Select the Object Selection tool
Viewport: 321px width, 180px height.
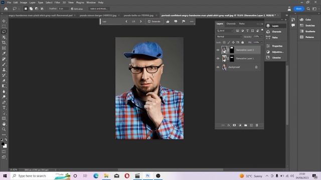(x=4, y=37)
